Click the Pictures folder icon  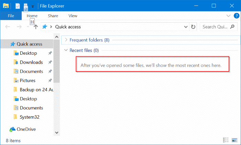[16, 80]
